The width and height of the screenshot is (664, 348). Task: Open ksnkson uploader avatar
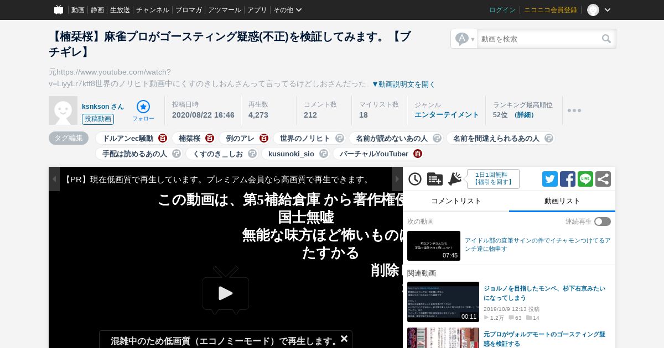point(63,110)
